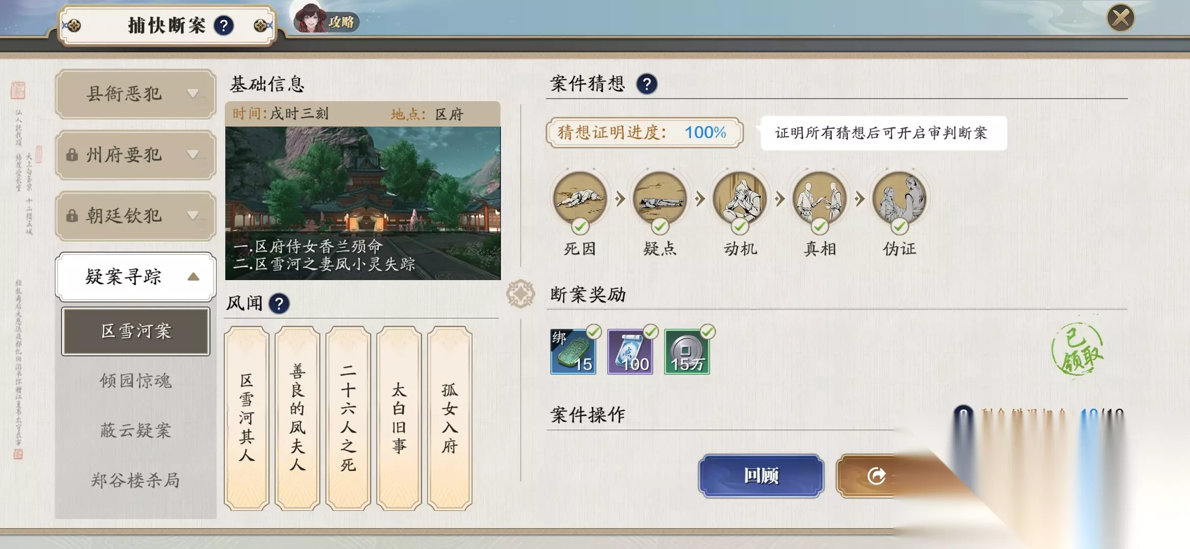The image size is (1190, 549).
Task: Open help icon next to 案件猜想
Action: (x=647, y=84)
